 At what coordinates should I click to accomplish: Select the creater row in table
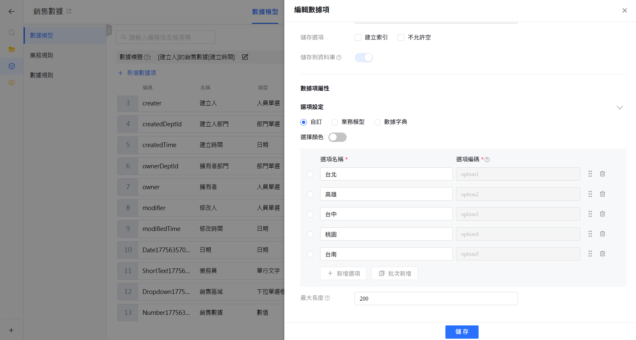pos(201,103)
